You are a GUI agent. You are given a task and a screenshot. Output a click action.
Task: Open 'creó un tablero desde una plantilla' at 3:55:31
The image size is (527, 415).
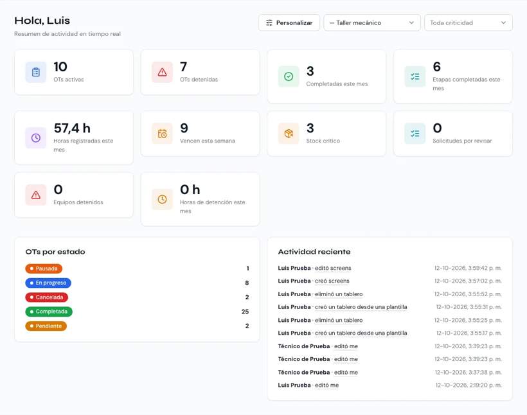click(x=361, y=307)
